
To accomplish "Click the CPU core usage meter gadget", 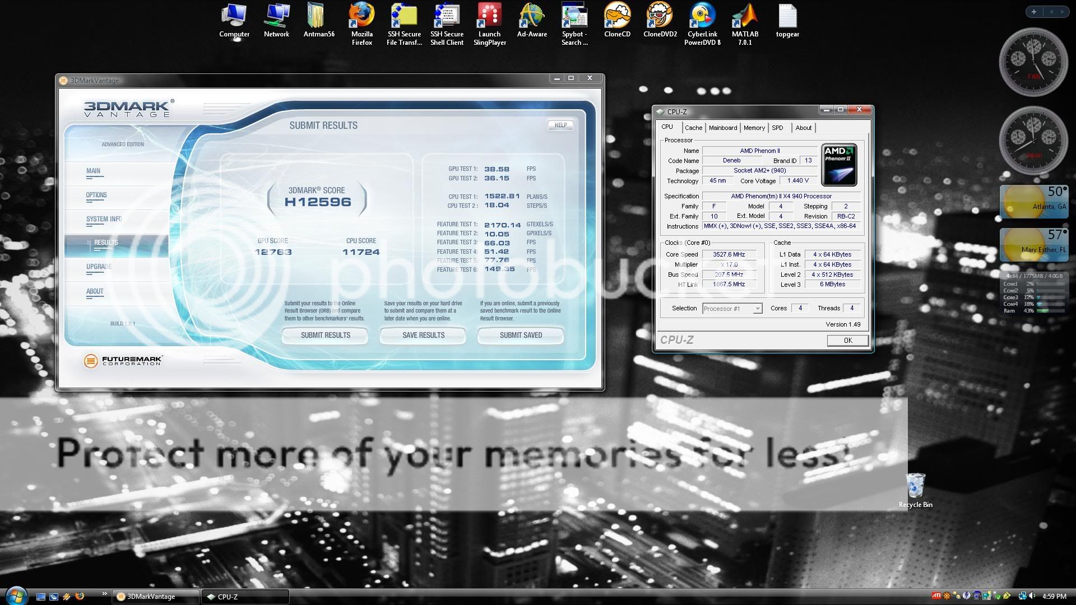I will tap(1033, 294).
